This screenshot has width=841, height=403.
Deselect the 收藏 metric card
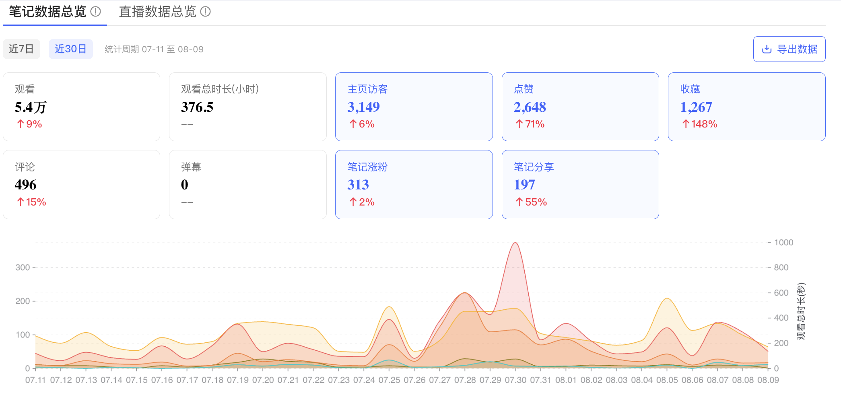click(x=746, y=107)
